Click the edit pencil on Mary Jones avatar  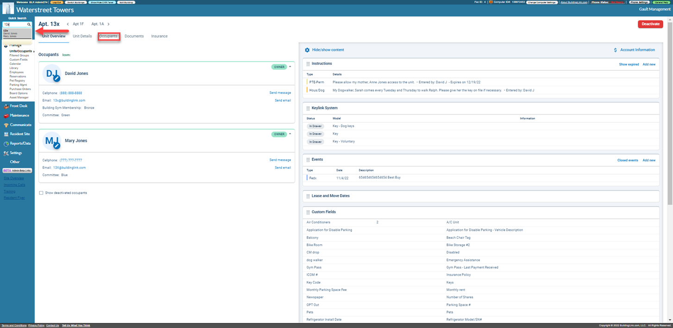click(x=57, y=146)
